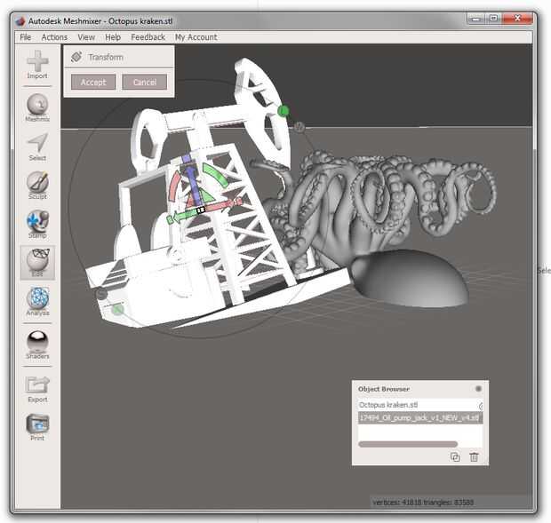Viewport: 551px width, 523px height.
Task: Select the Oil pump jack object row
Action: tap(420, 417)
